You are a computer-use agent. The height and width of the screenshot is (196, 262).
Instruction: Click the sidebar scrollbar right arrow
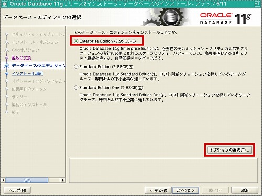pos(63,180)
